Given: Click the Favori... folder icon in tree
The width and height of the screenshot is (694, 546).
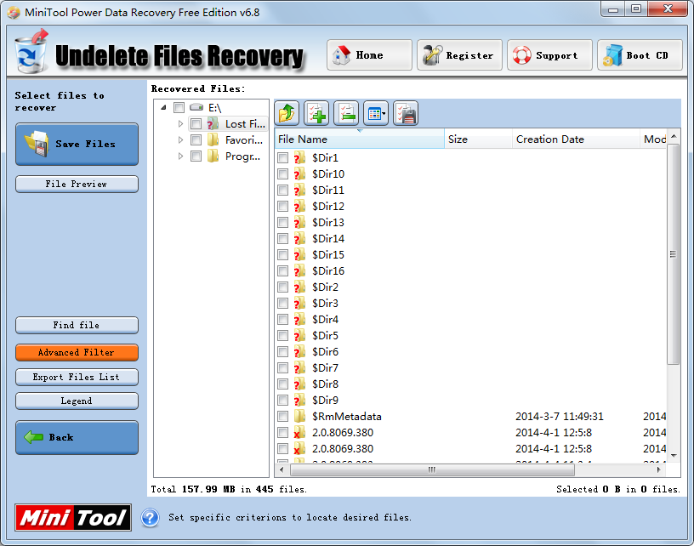Looking at the screenshot, I should pyautogui.click(x=213, y=140).
